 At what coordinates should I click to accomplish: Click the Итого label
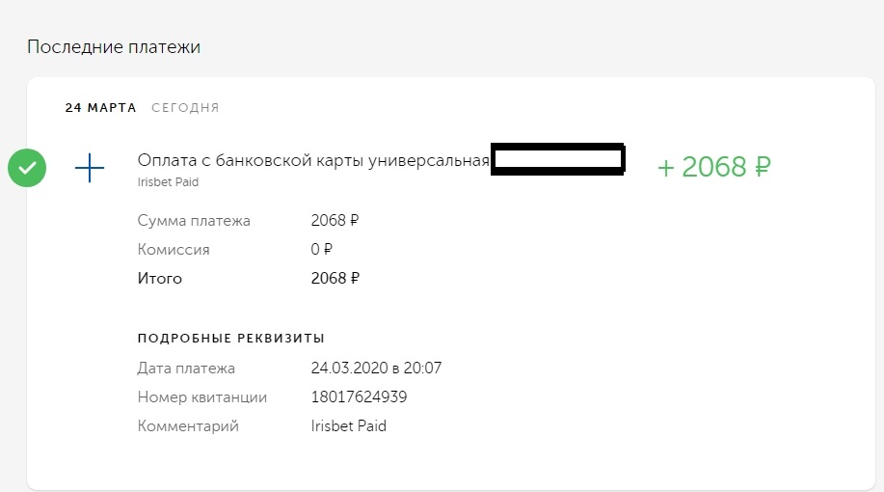point(160,279)
